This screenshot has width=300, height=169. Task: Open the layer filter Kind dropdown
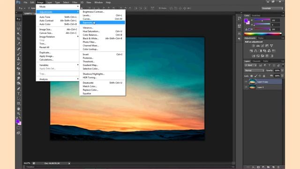point(250,65)
